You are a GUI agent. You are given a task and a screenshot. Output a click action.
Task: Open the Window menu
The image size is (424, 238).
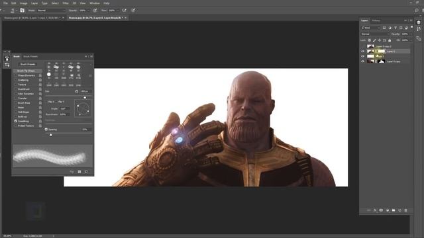point(94,3)
